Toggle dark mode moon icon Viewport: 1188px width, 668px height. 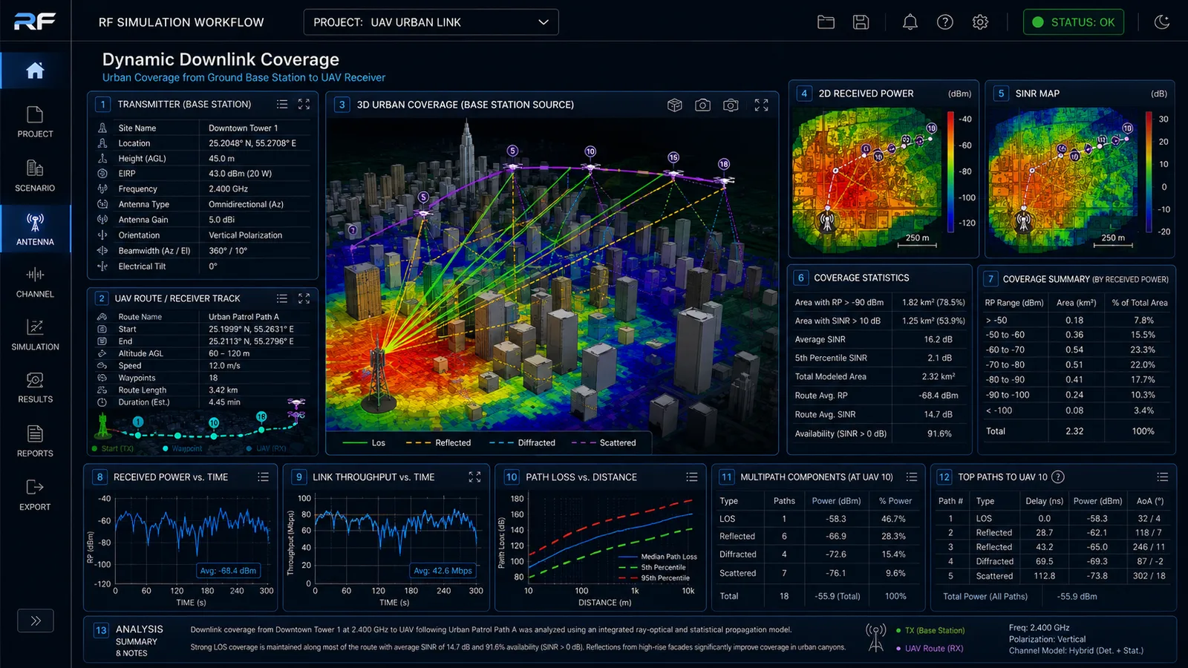coord(1162,22)
